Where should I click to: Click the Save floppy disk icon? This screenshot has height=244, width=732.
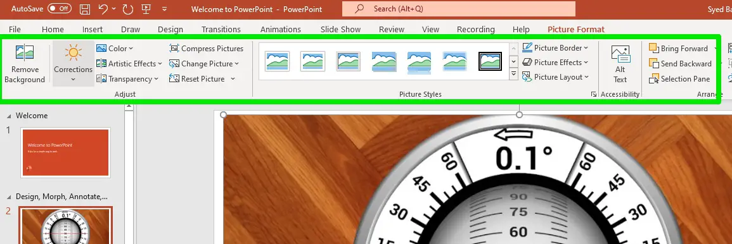tap(85, 9)
